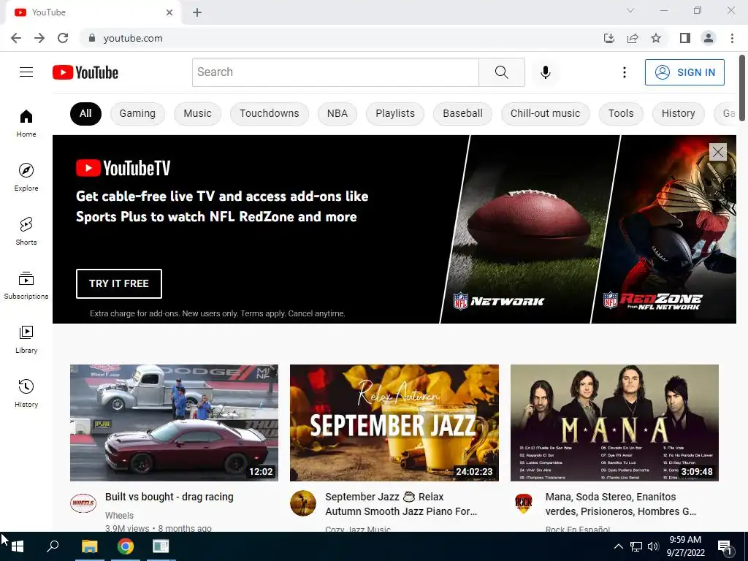748x561 pixels.
Task: Select the History filter chip
Action: coord(678,113)
